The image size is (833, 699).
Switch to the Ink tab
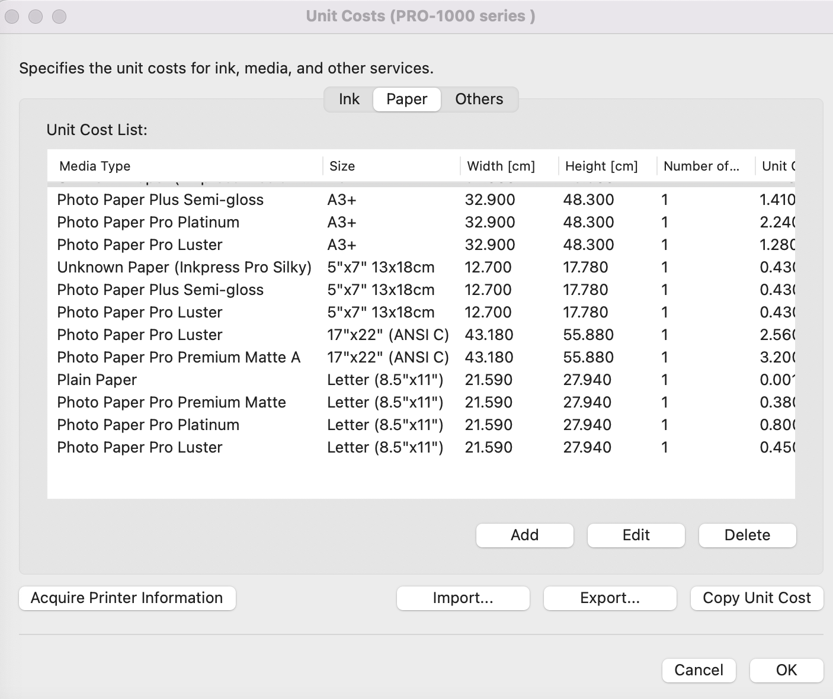348,99
